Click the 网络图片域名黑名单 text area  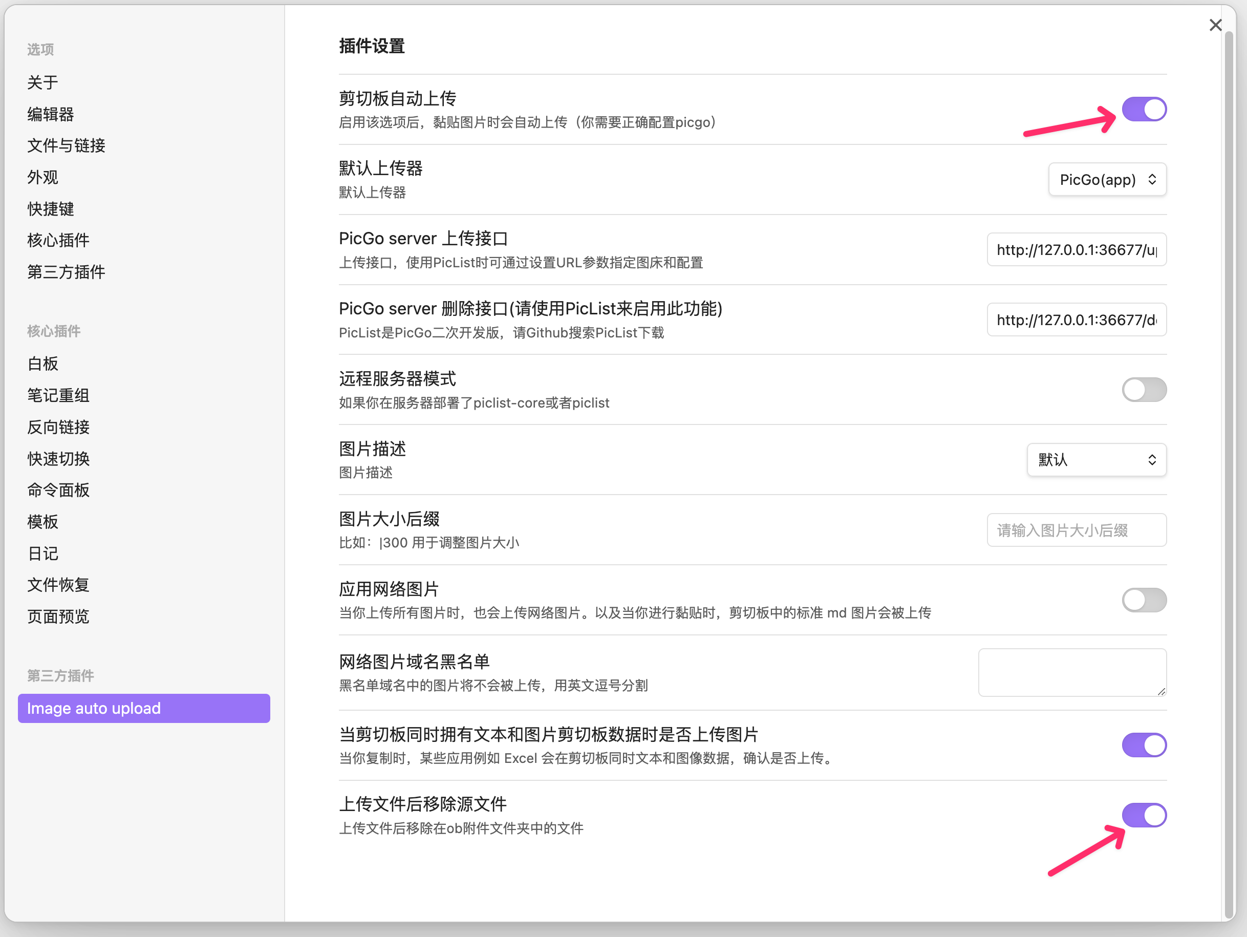[1072, 673]
